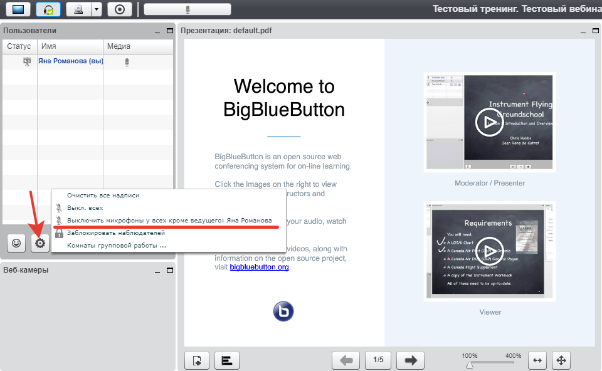Screen dimensions: 602x371
Task: Minimize the Веб-камеры panel
Action: tap(157, 271)
